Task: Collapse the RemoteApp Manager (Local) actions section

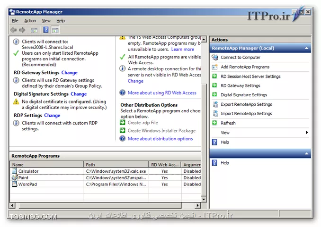Action: (x=306, y=48)
